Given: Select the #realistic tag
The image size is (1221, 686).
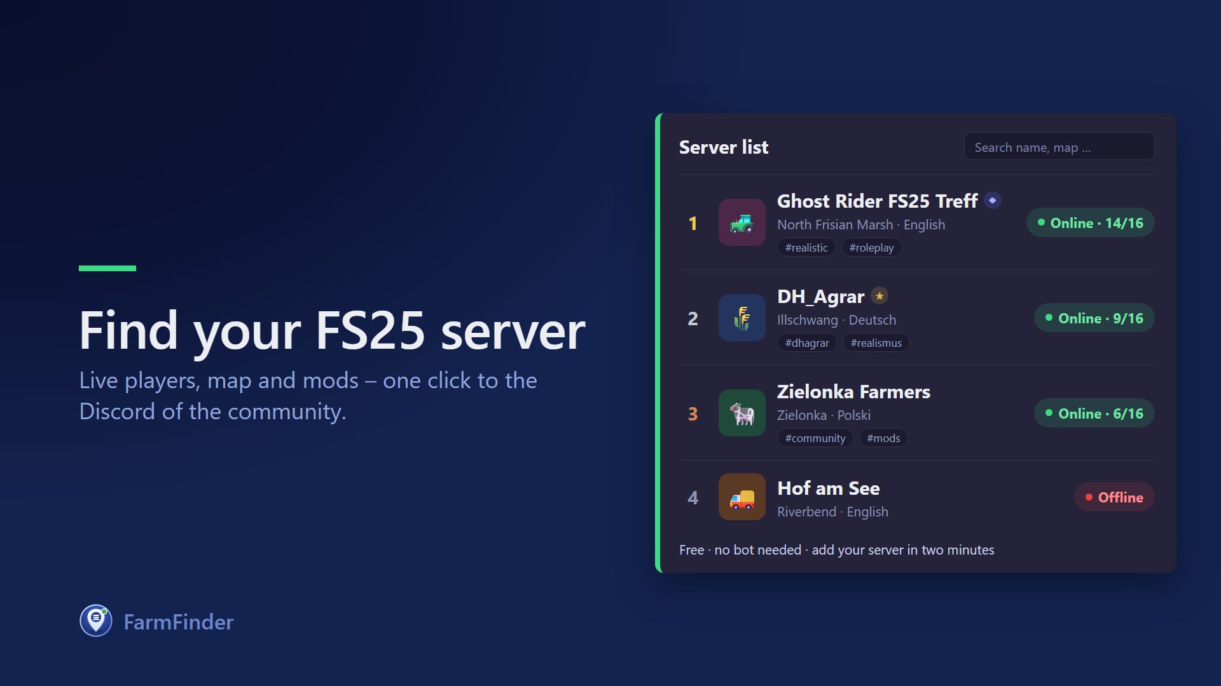Looking at the screenshot, I should point(806,248).
